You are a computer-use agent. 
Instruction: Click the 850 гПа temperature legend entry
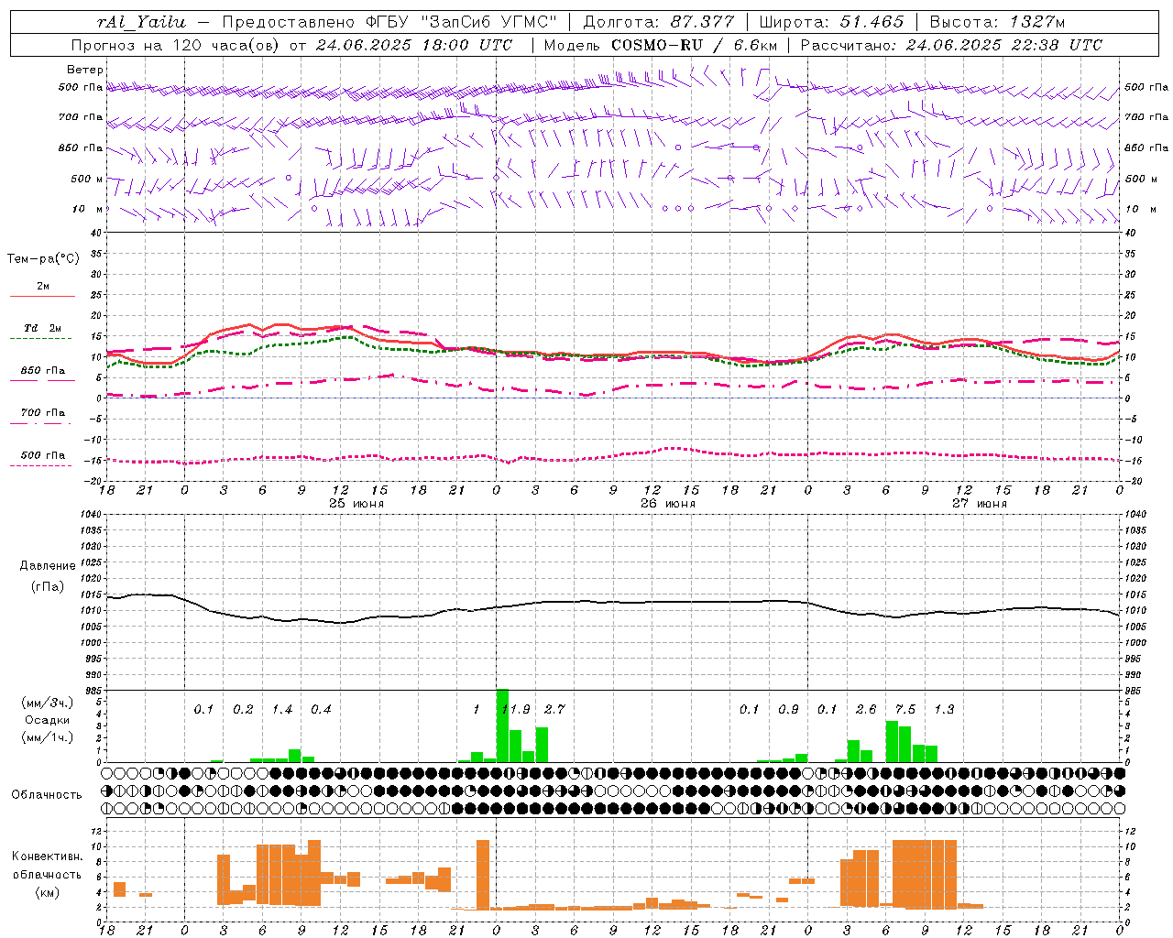43,371
